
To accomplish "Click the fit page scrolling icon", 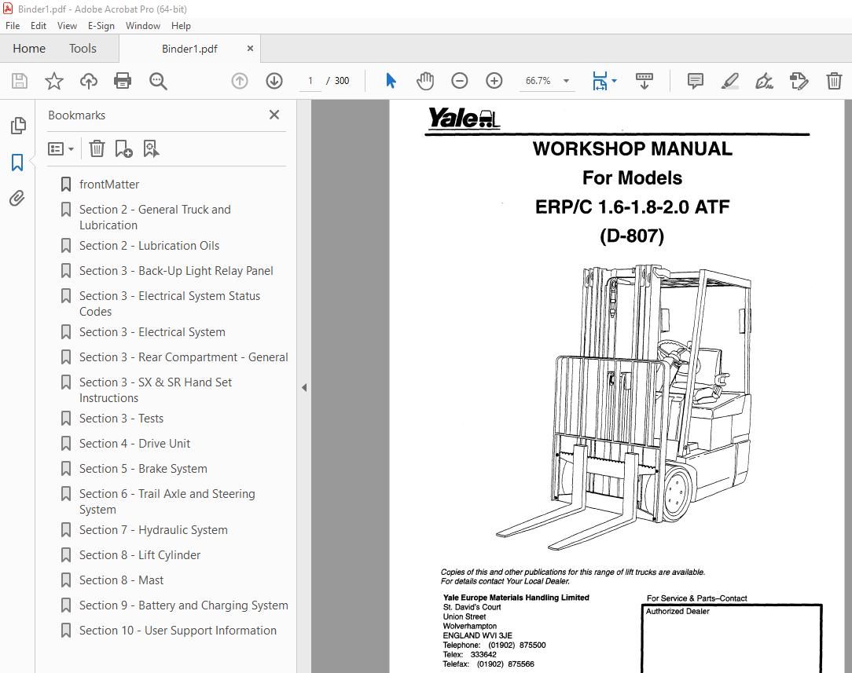I will pyautogui.click(x=600, y=81).
